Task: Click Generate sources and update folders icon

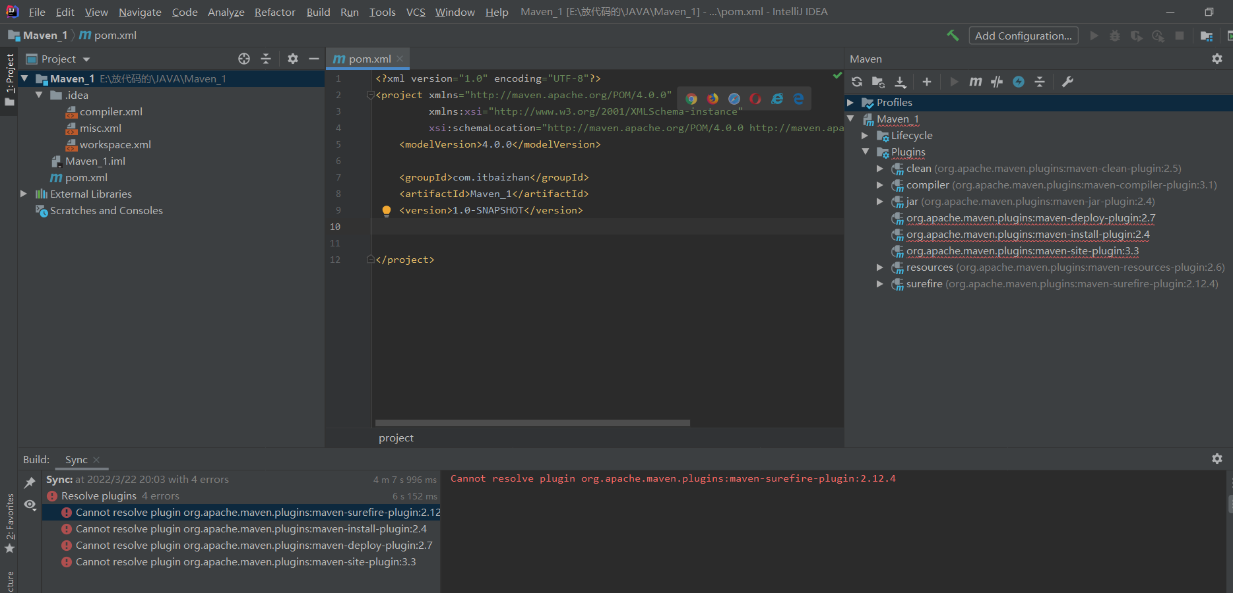Action: coord(878,82)
